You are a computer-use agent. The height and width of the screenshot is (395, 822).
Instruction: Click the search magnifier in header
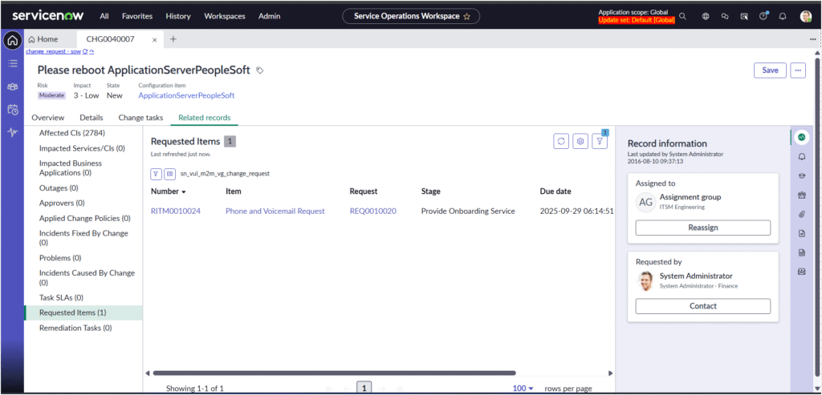(682, 16)
